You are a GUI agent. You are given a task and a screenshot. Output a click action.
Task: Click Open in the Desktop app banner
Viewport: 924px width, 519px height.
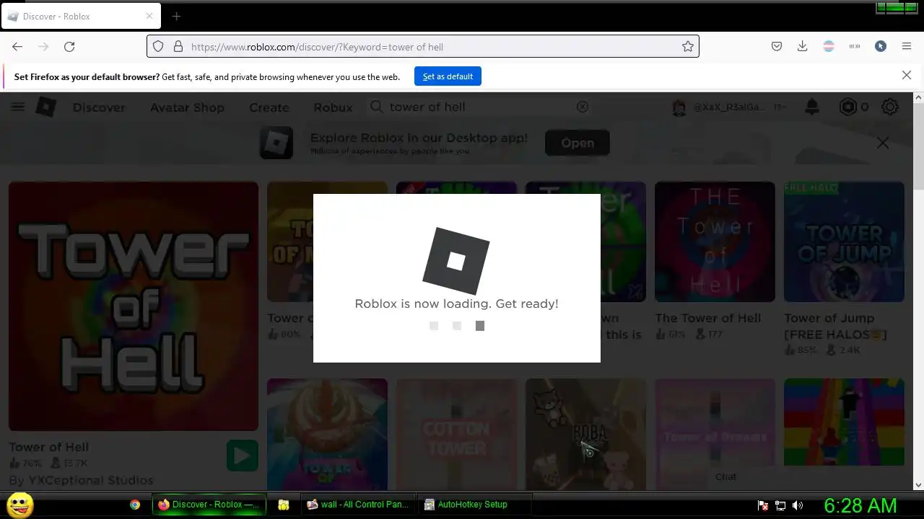(577, 143)
